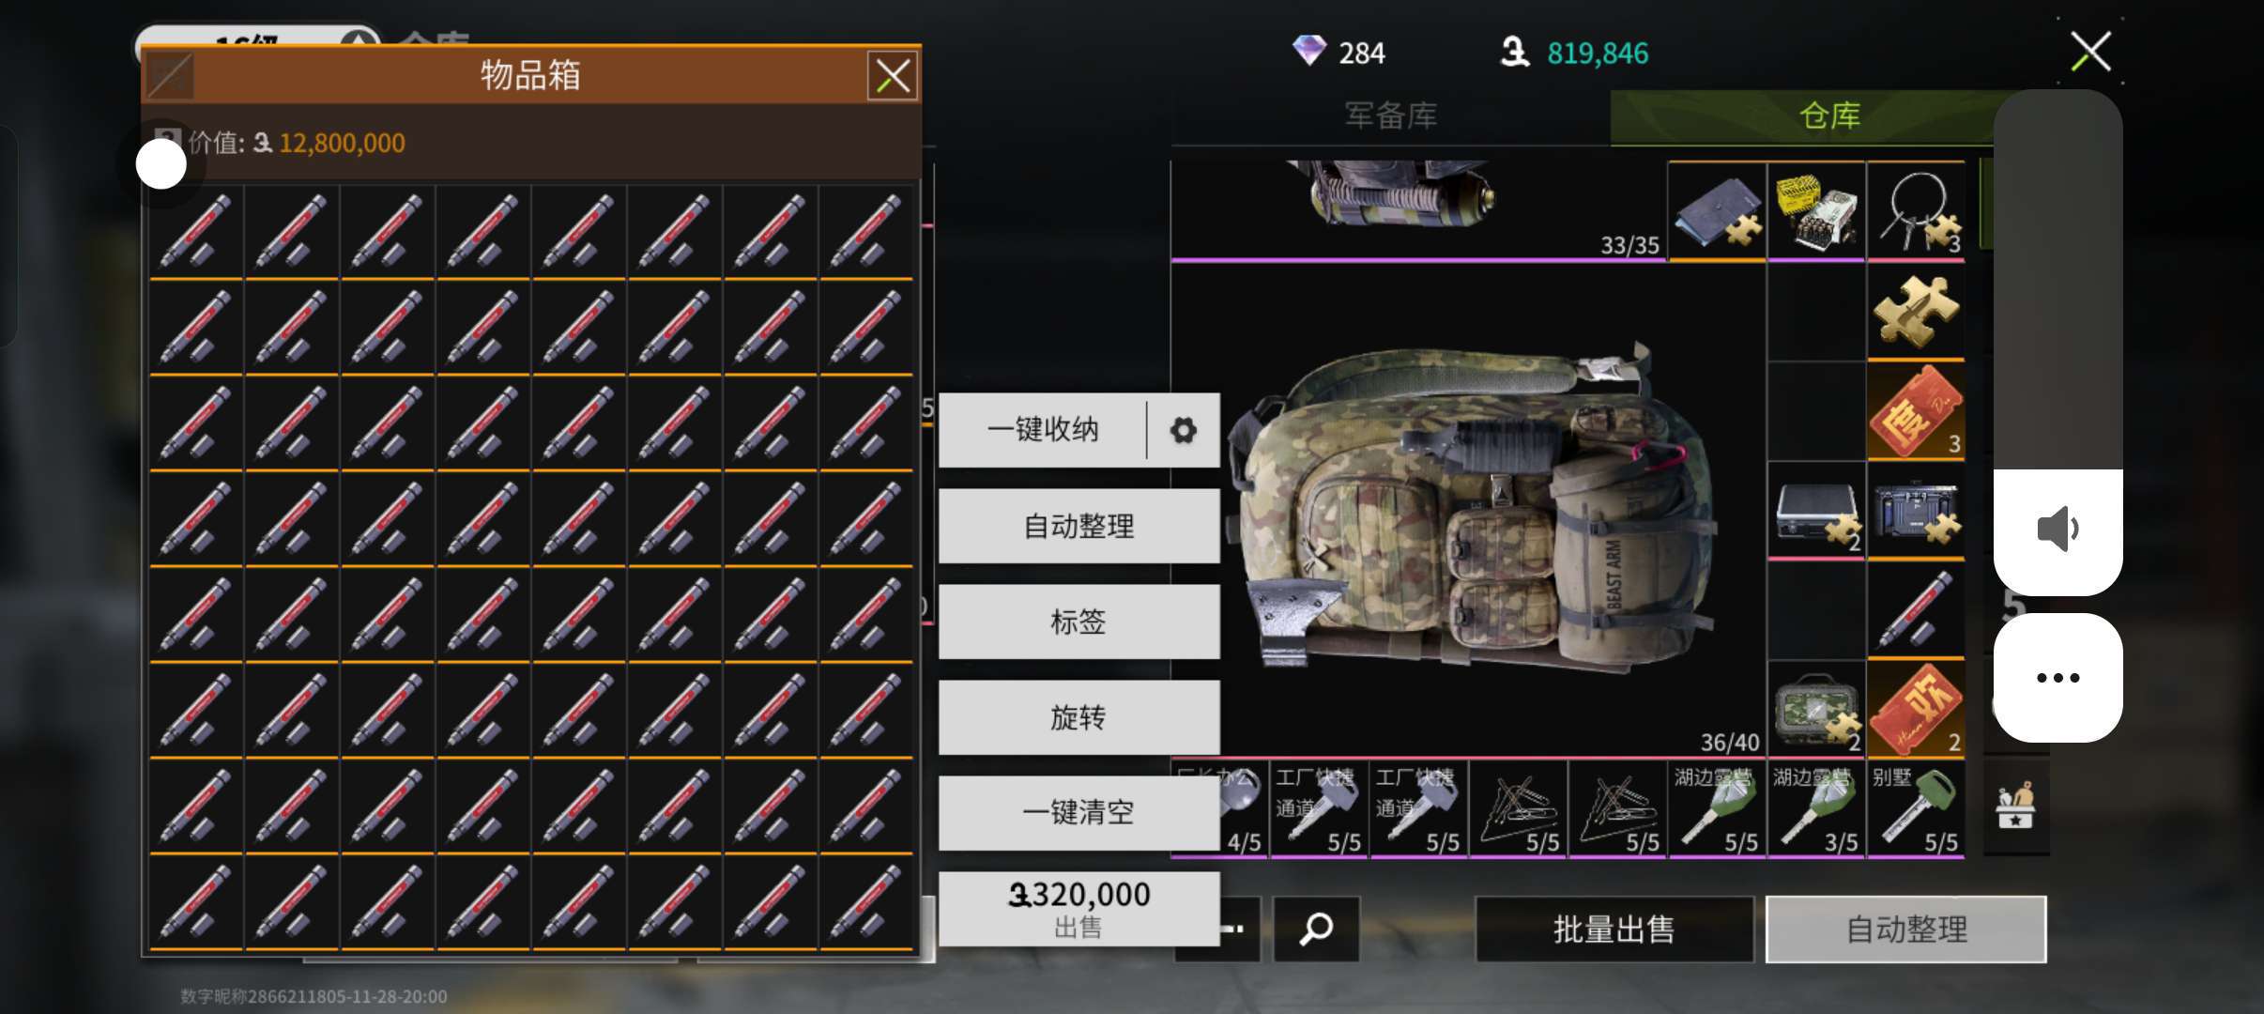Switch to the 军备库 tab
The image size is (2264, 1014).
[x=1391, y=115]
